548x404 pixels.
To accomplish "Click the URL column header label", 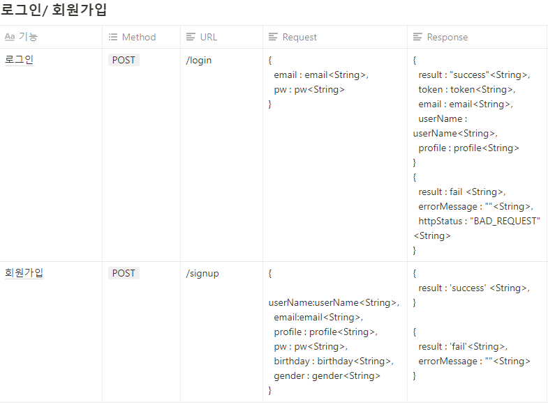I will tap(209, 37).
